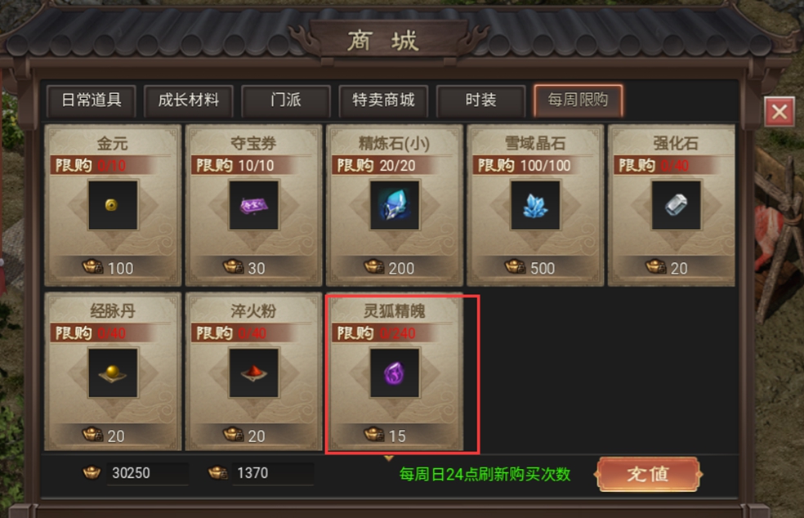Viewport: 804px width, 518px height.
Task: Select the 强化石 silver stone icon
Action: pyautogui.click(x=677, y=205)
